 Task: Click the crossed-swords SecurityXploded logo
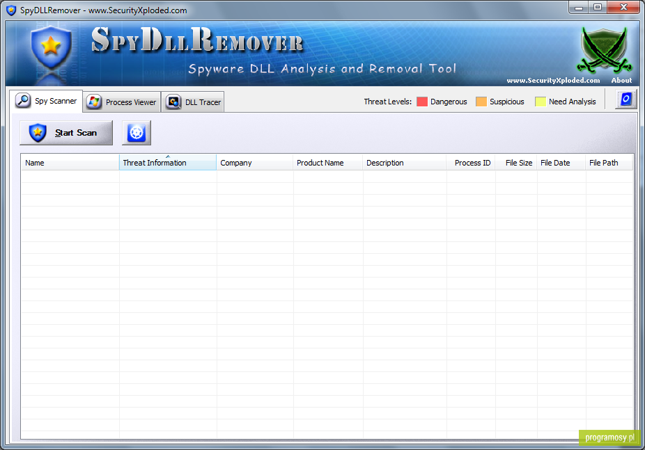pyautogui.click(x=604, y=50)
